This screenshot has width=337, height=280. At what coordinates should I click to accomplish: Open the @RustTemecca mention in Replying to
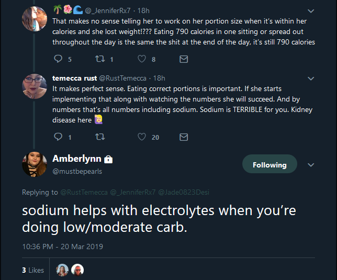(84, 192)
